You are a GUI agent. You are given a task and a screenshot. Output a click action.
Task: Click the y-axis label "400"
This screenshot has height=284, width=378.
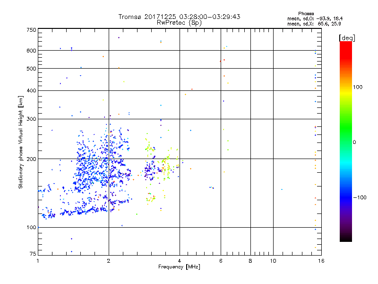31,90
